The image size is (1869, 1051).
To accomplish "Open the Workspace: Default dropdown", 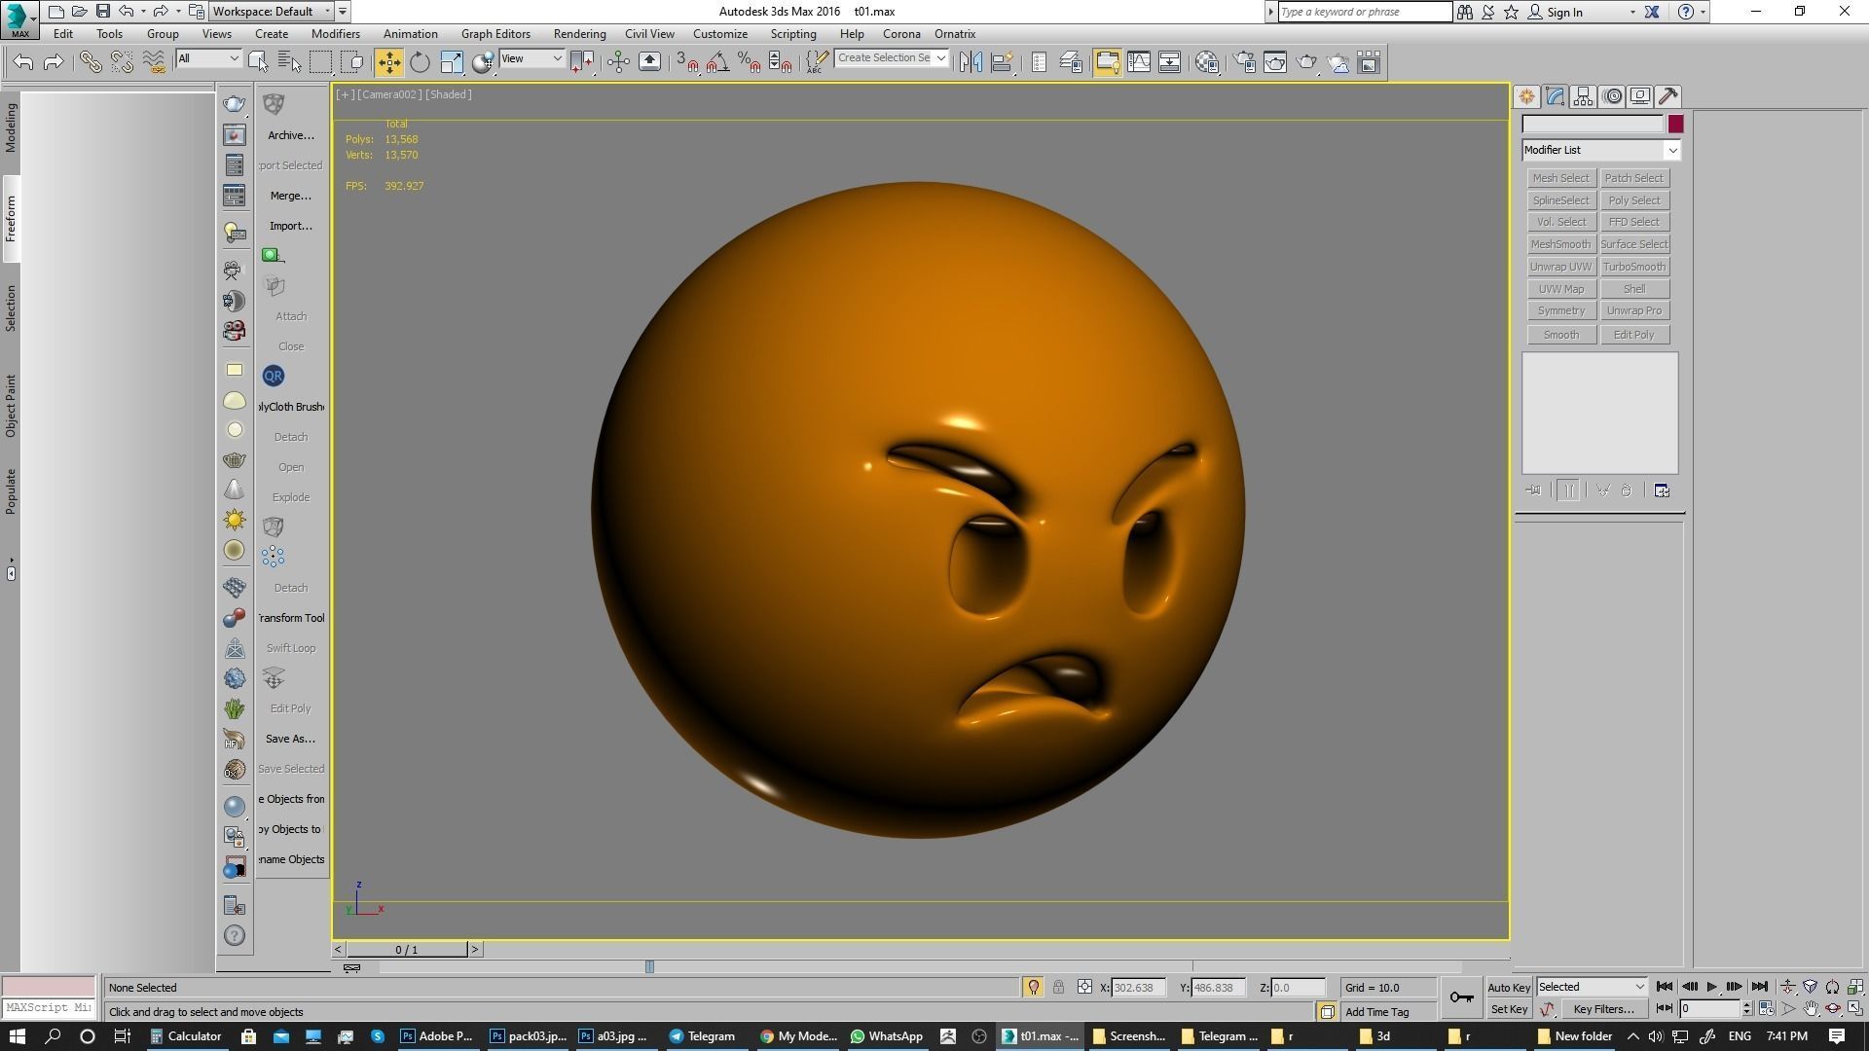I will (x=273, y=12).
